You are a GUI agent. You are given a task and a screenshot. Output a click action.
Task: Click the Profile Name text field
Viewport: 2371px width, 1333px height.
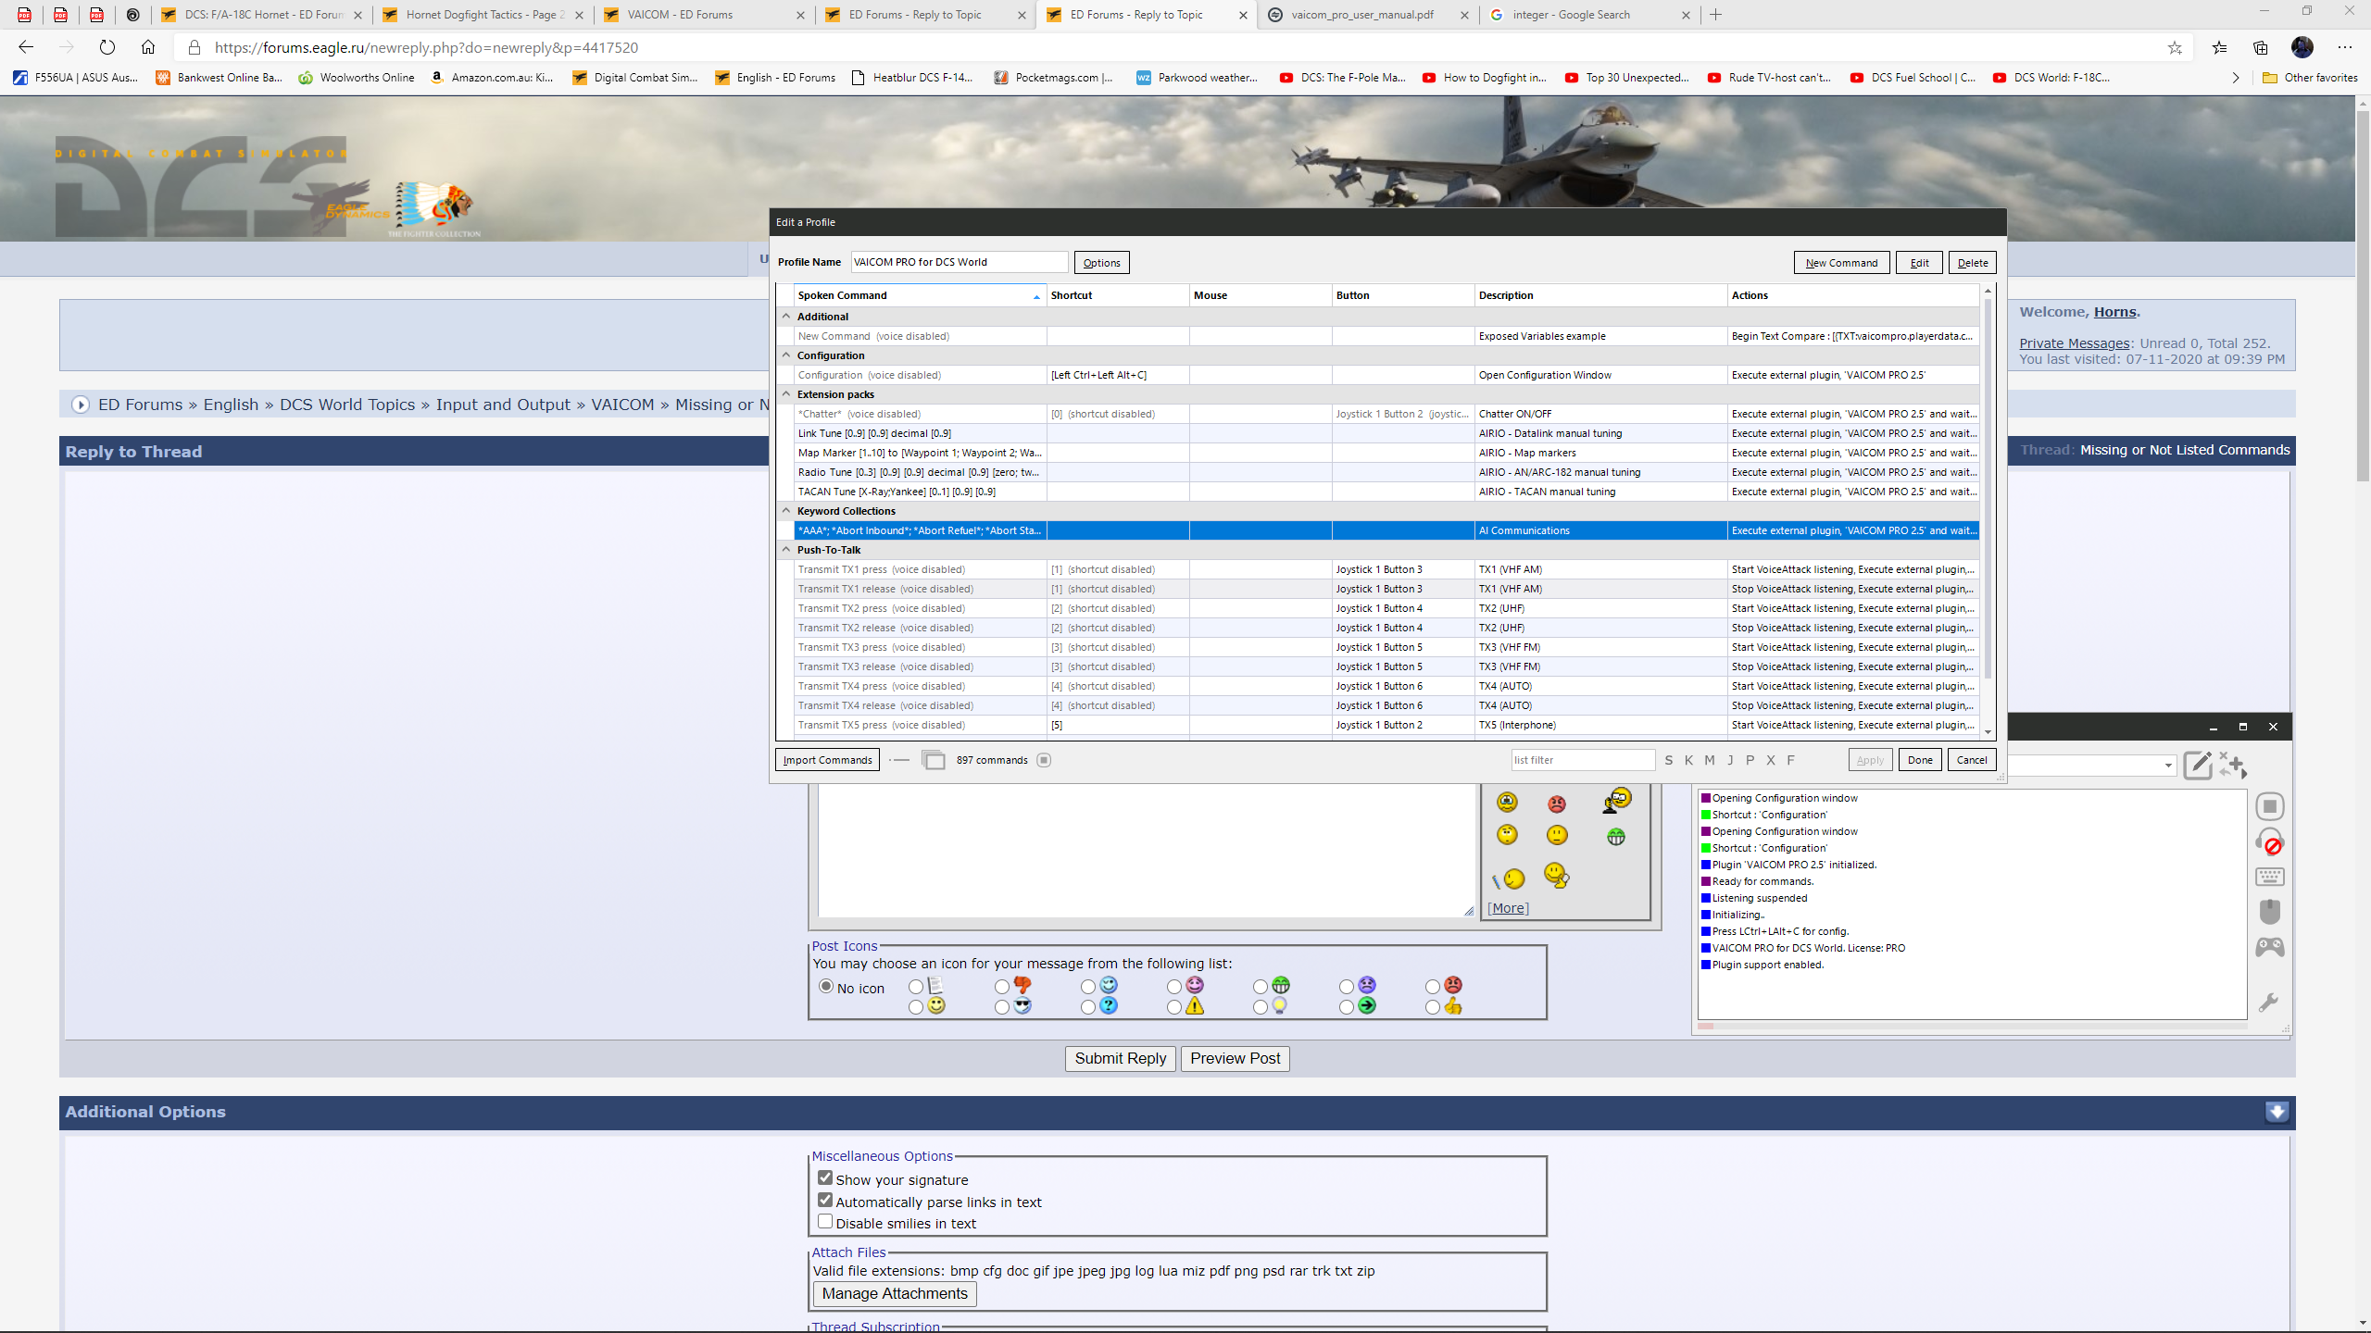click(959, 262)
